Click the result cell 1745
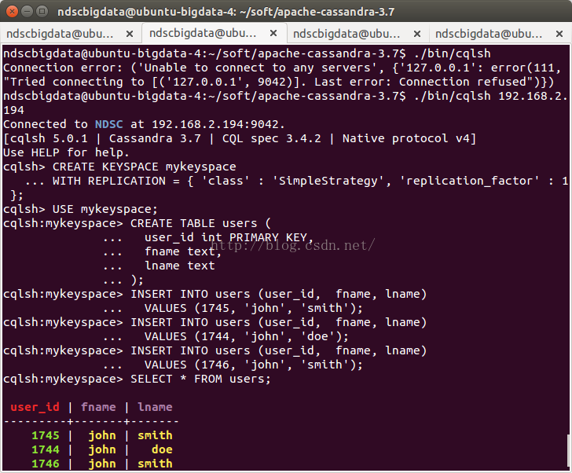Image resolution: width=572 pixels, height=473 pixels. pyautogui.click(x=46, y=435)
